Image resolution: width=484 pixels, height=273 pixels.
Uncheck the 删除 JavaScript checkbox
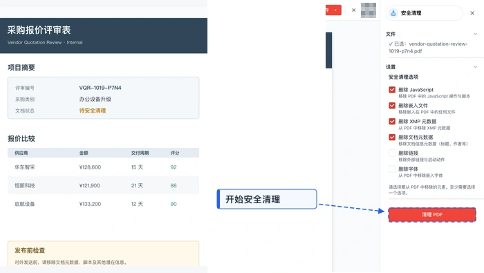[x=392, y=90]
